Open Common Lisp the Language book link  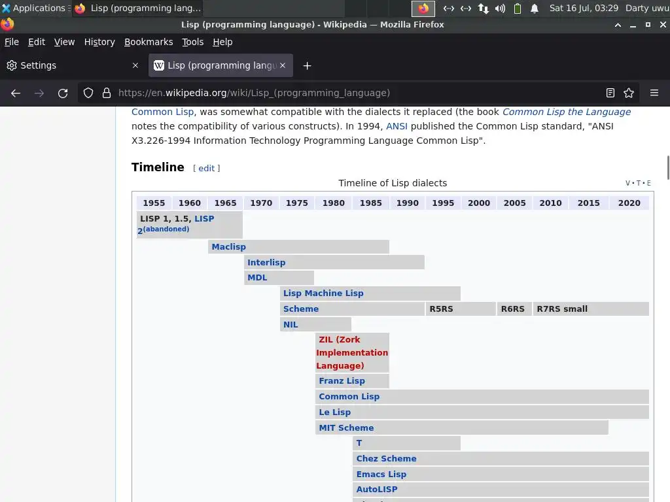566,112
